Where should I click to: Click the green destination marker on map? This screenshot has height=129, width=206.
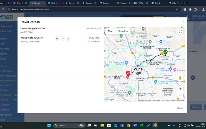point(165,52)
